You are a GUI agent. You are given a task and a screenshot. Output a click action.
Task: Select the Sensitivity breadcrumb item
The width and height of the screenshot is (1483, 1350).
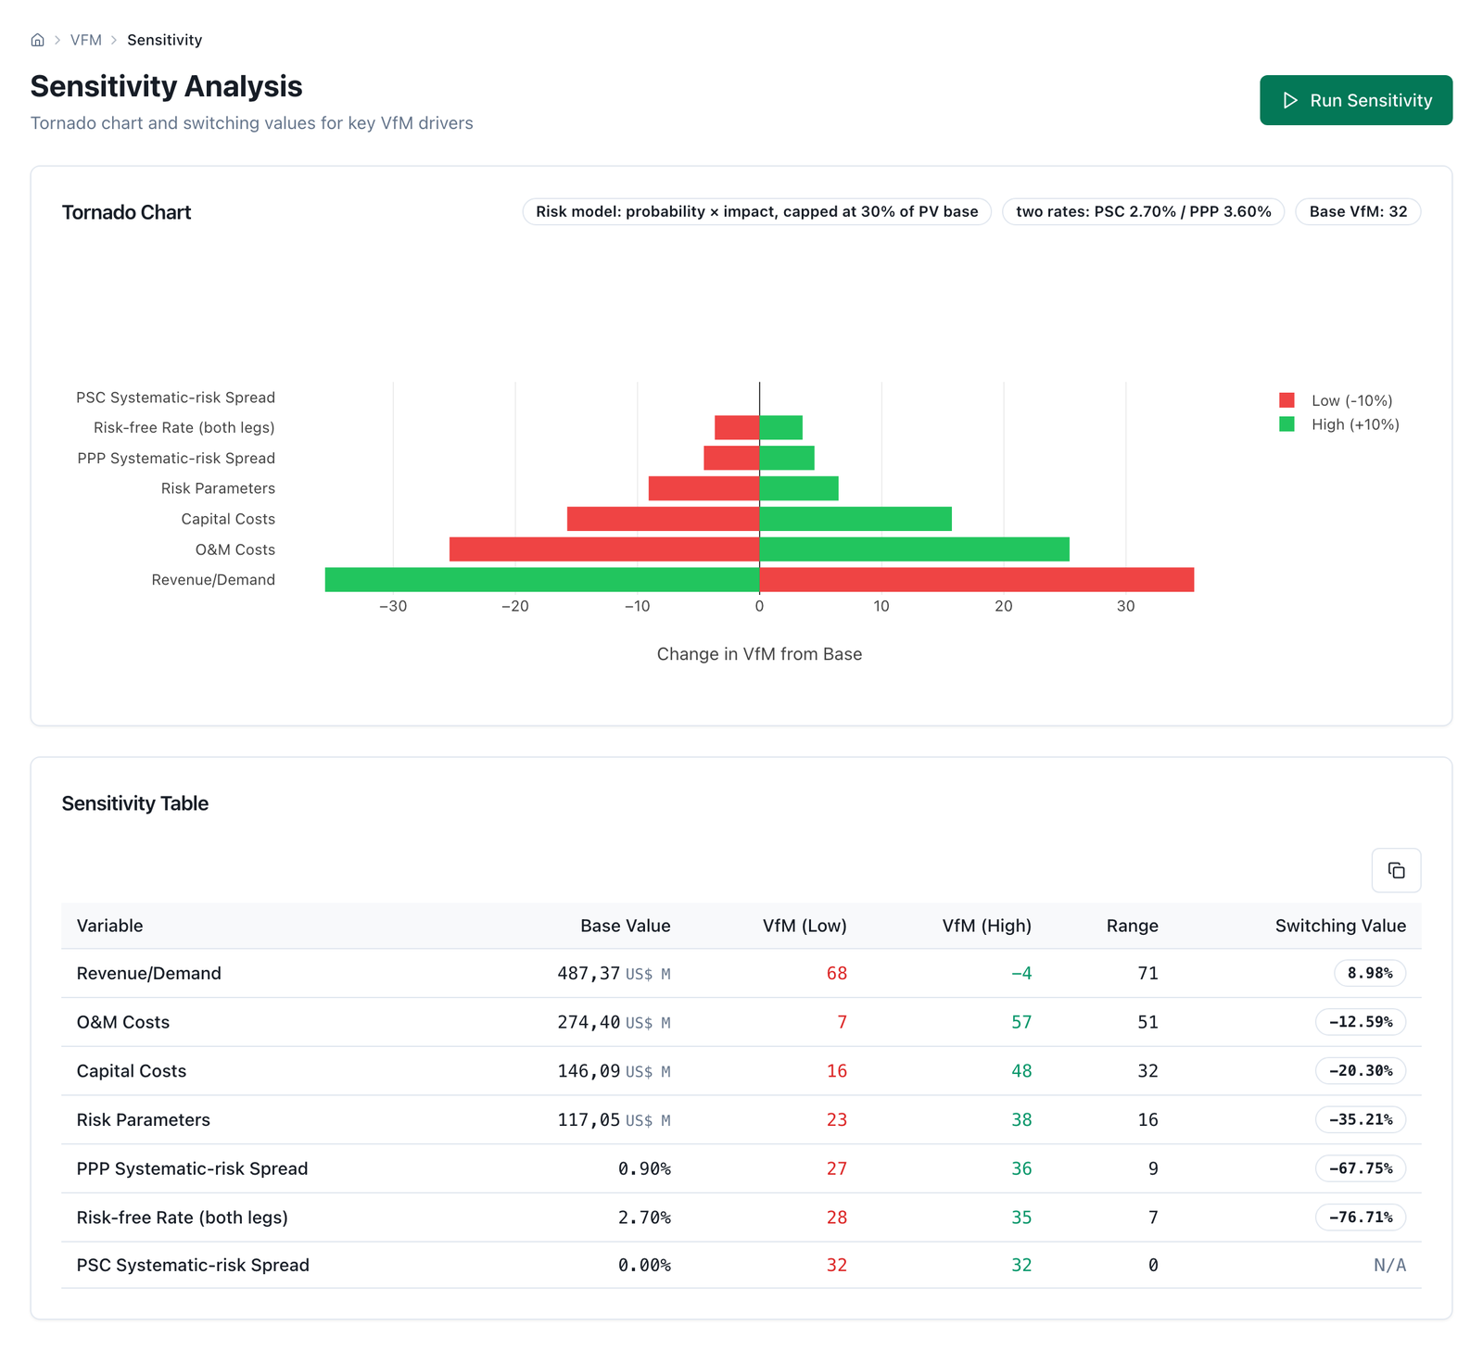point(164,40)
